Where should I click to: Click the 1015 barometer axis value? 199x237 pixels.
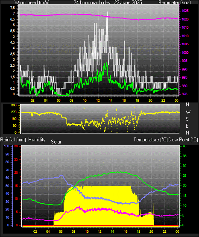pyautogui.click(x=185, y=27)
